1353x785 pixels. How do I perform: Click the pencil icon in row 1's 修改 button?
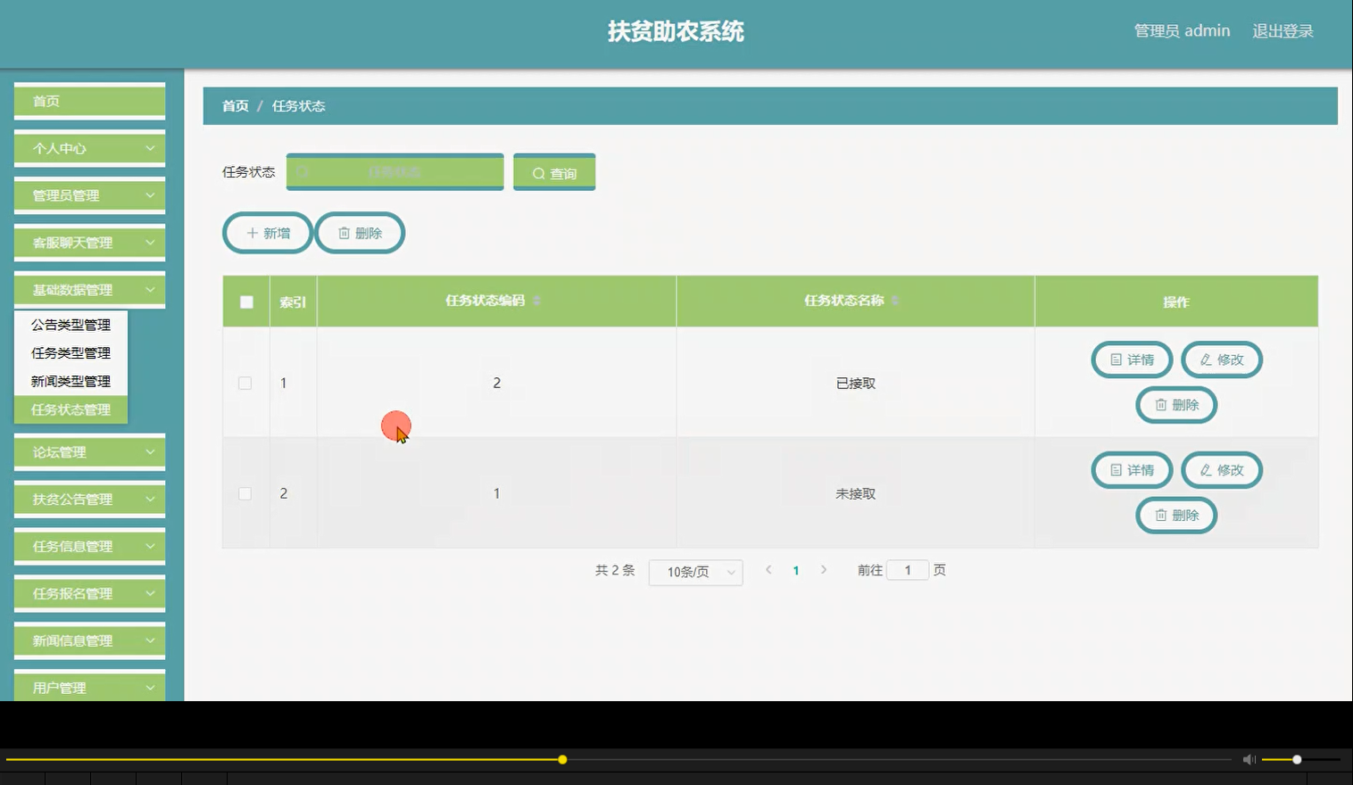pos(1207,359)
